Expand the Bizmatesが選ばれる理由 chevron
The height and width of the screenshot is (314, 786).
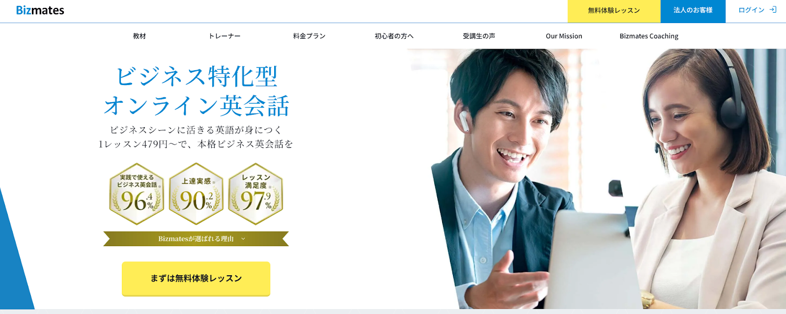(243, 239)
